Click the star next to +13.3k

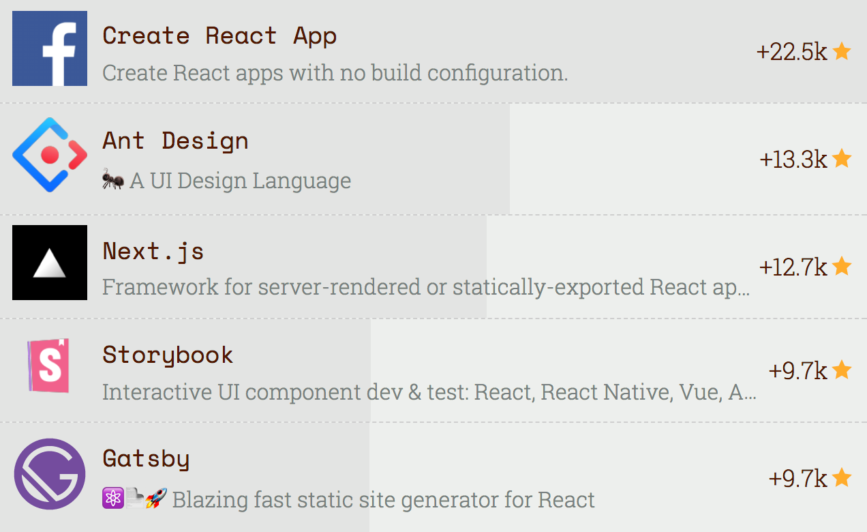(x=842, y=158)
